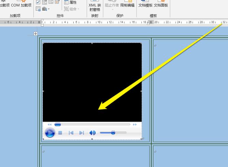Click the Stop button in media player

[x=60, y=133]
